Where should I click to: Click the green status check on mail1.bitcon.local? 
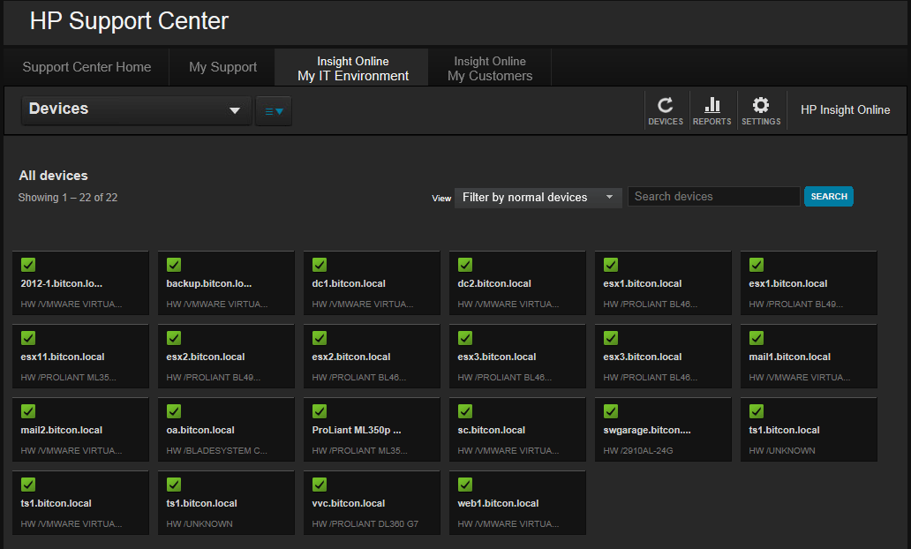[x=757, y=338]
